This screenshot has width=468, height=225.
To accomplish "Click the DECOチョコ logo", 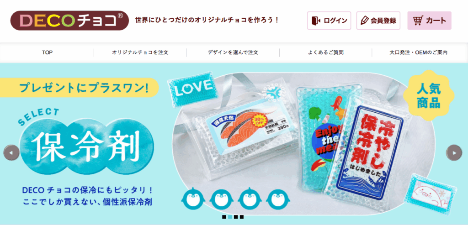I will pos(69,21).
